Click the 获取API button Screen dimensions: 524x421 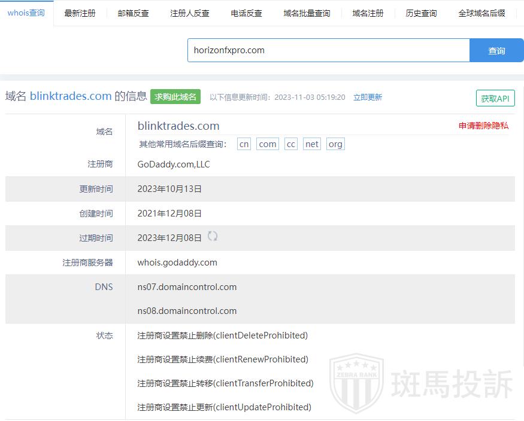point(495,99)
